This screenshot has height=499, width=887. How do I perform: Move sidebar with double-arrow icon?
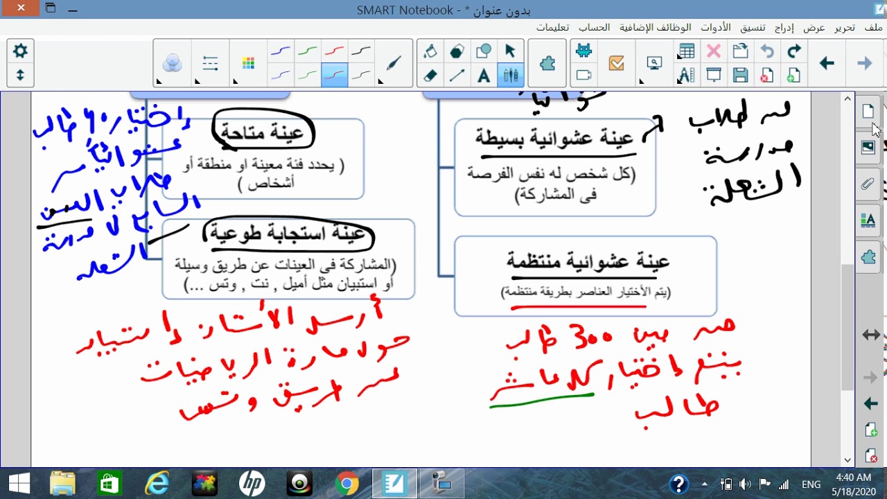click(x=871, y=335)
